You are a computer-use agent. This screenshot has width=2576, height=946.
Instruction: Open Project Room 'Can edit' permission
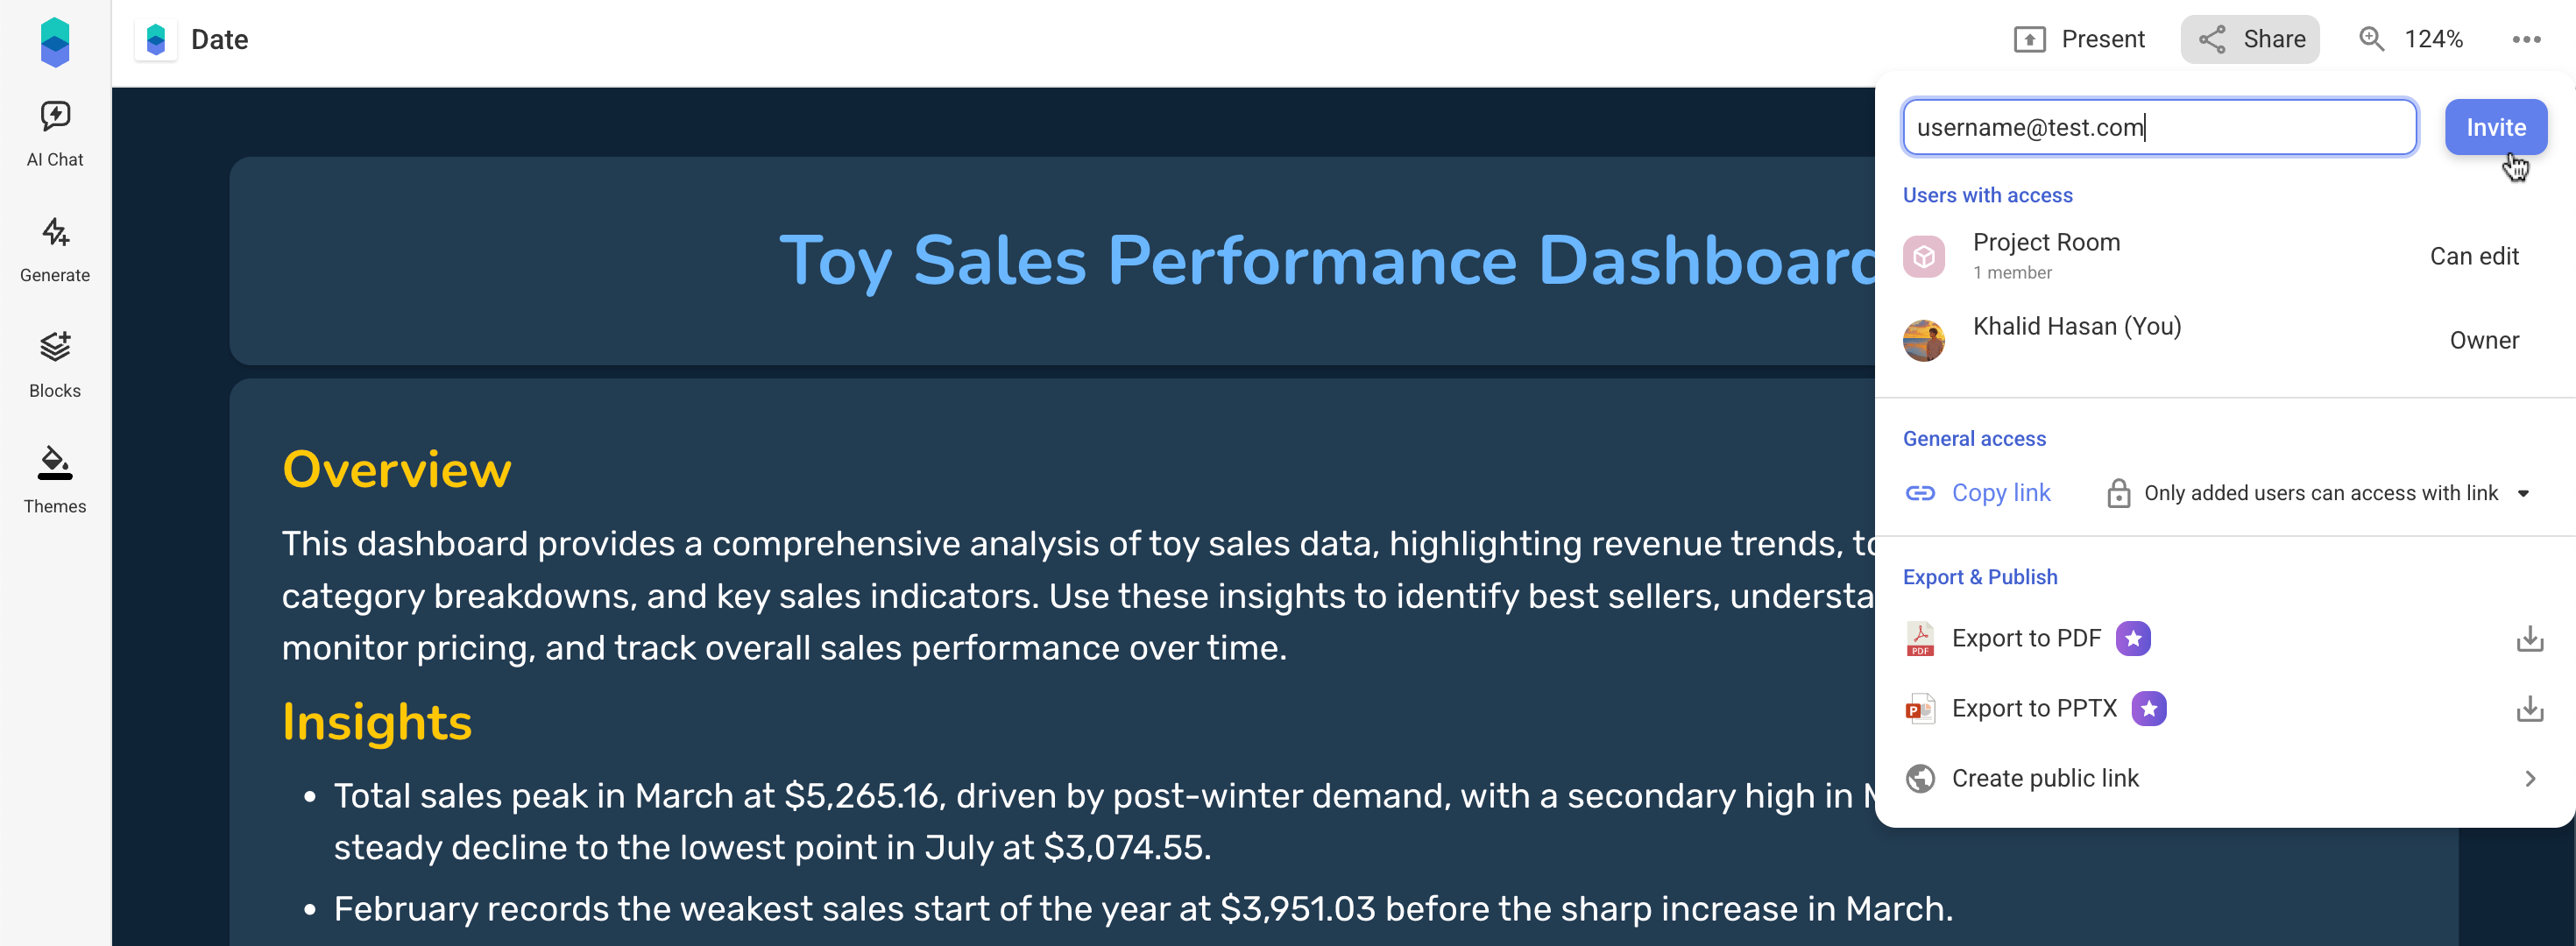(x=2474, y=256)
